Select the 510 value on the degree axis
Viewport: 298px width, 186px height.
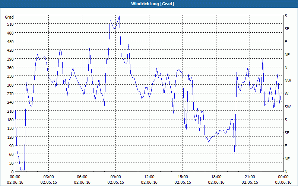pos(10,24)
